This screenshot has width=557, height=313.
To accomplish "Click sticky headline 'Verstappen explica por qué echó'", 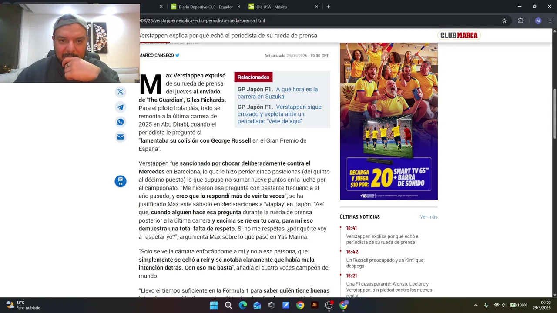I will click(228, 36).
